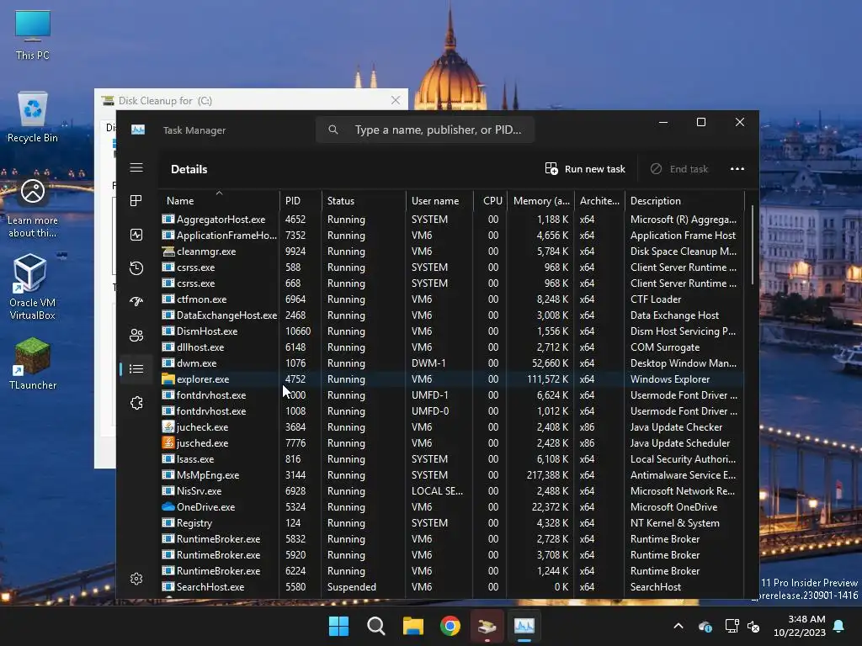Sort by the CPU column header
The height and width of the screenshot is (646, 862).
pyautogui.click(x=490, y=200)
